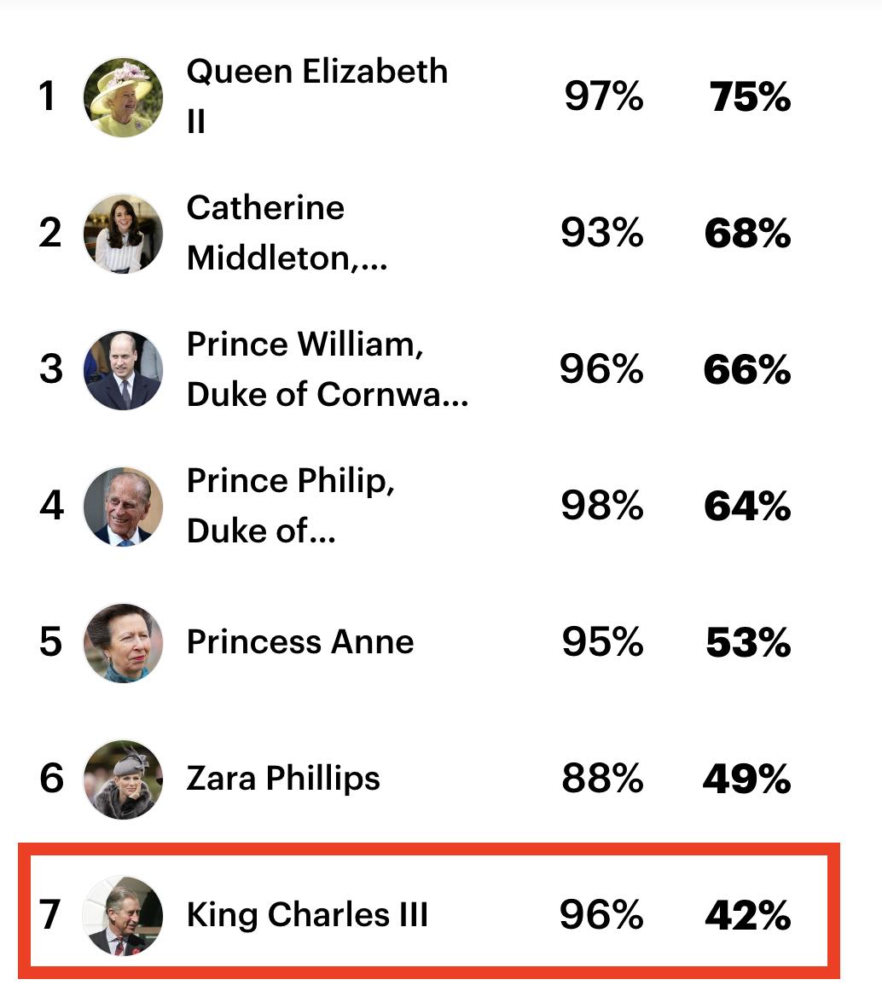Image resolution: width=882 pixels, height=991 pixels.
Task: Click the bold 42% value in the highlighted row
Action: (747, 916)
